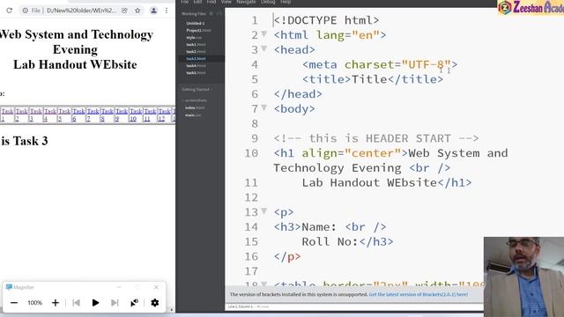Go to next sentence in Magnifier

[115, 303]
